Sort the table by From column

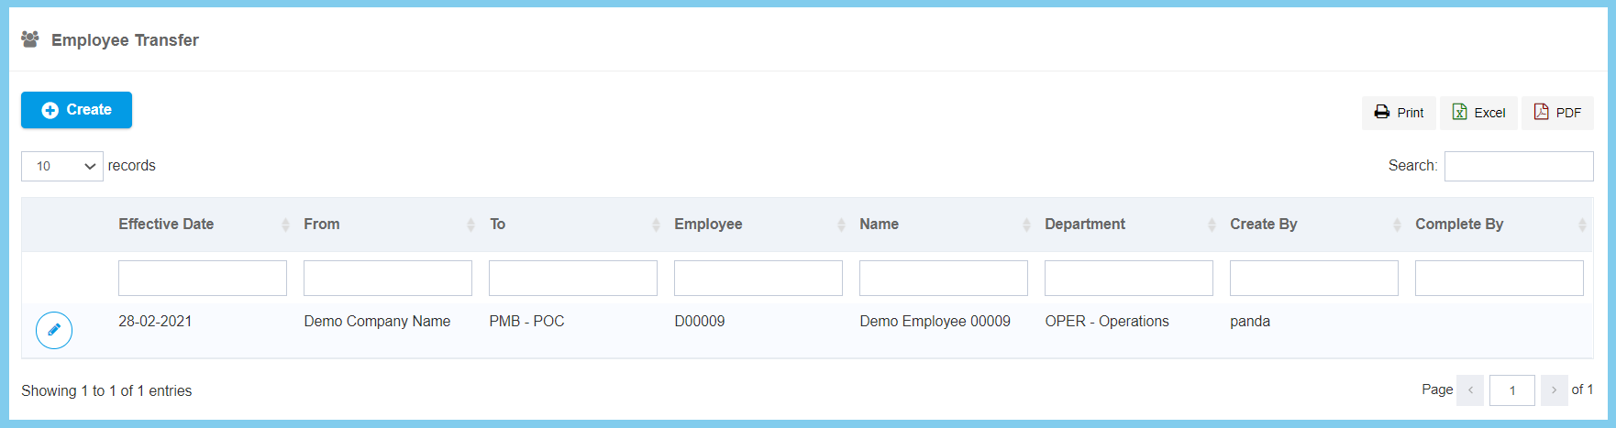click(x=322, y=225)
